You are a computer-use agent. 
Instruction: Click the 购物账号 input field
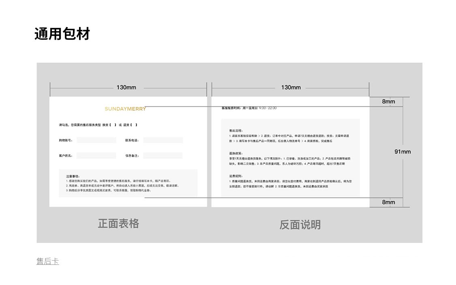[96, 140]
